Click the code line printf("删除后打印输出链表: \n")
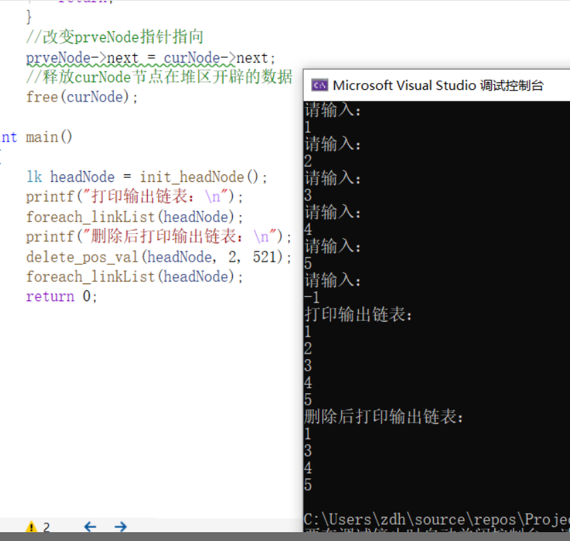The image size is (570, 541). click(x=159, y=237)
